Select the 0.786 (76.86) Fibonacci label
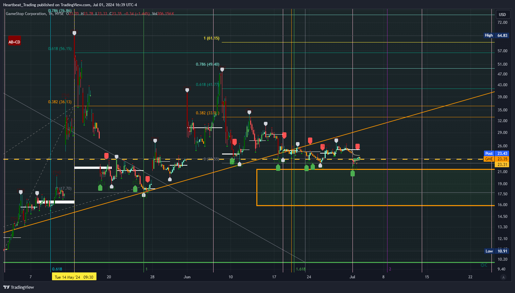This screenshot has width=515, height=293. coord(60,11)
